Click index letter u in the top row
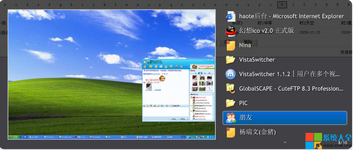Viewport: 353px width, 150px height. pyautogui.click(x=215, y=5)
